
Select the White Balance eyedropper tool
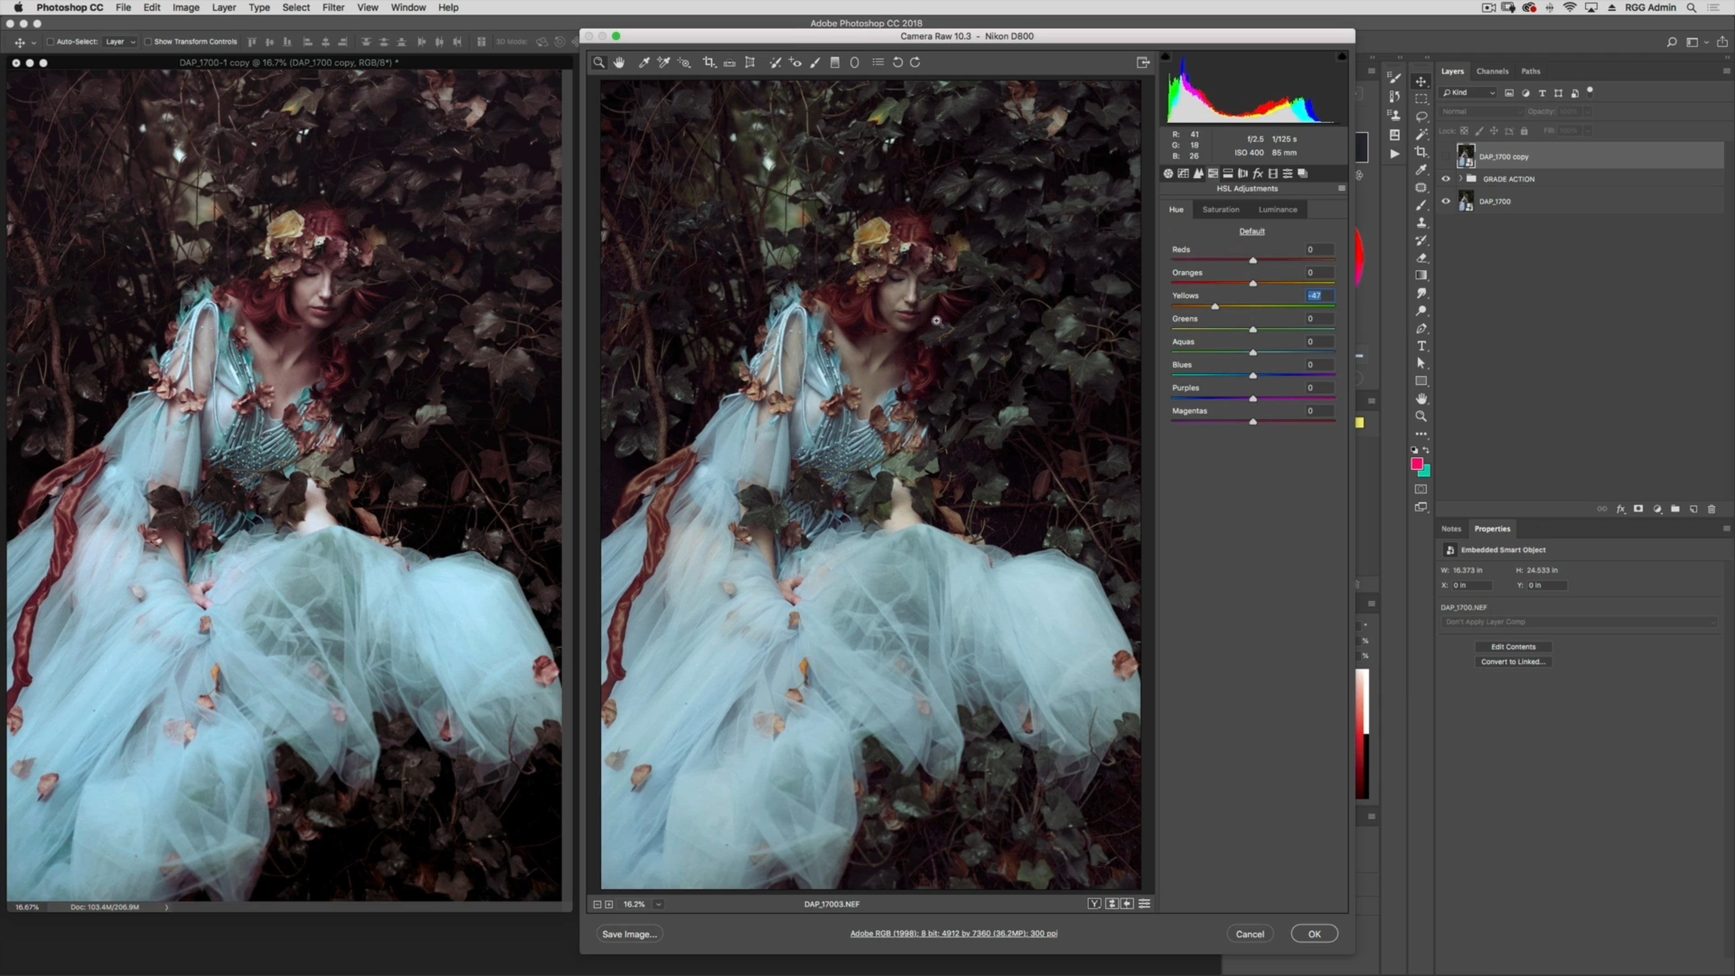coord(643,62)
